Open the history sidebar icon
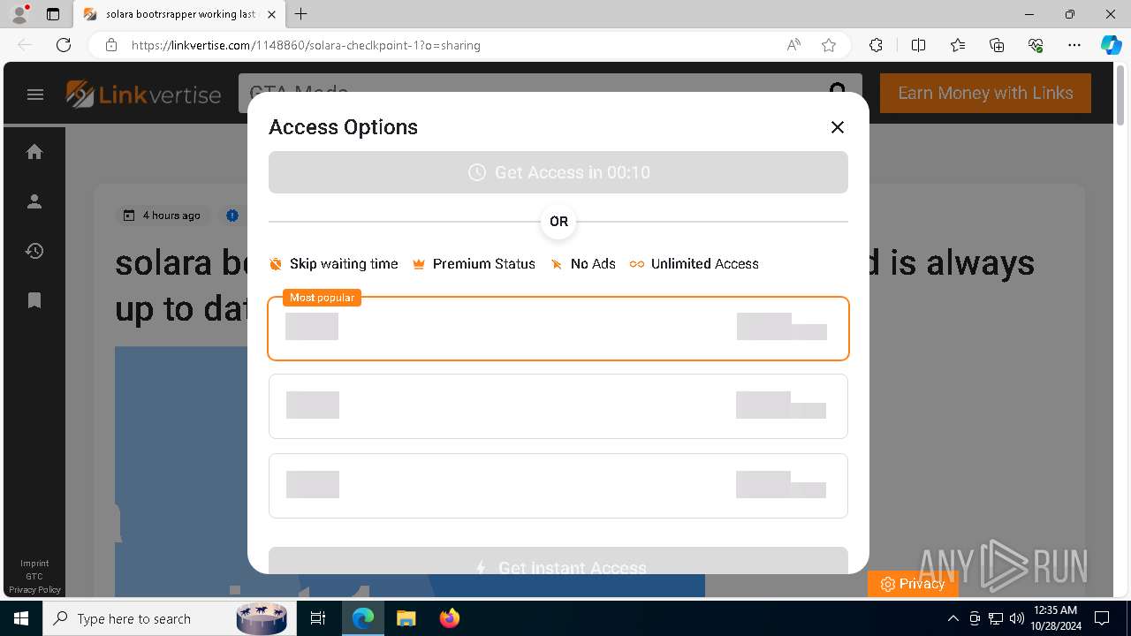 pyautogui.click(x=34, y=251)
